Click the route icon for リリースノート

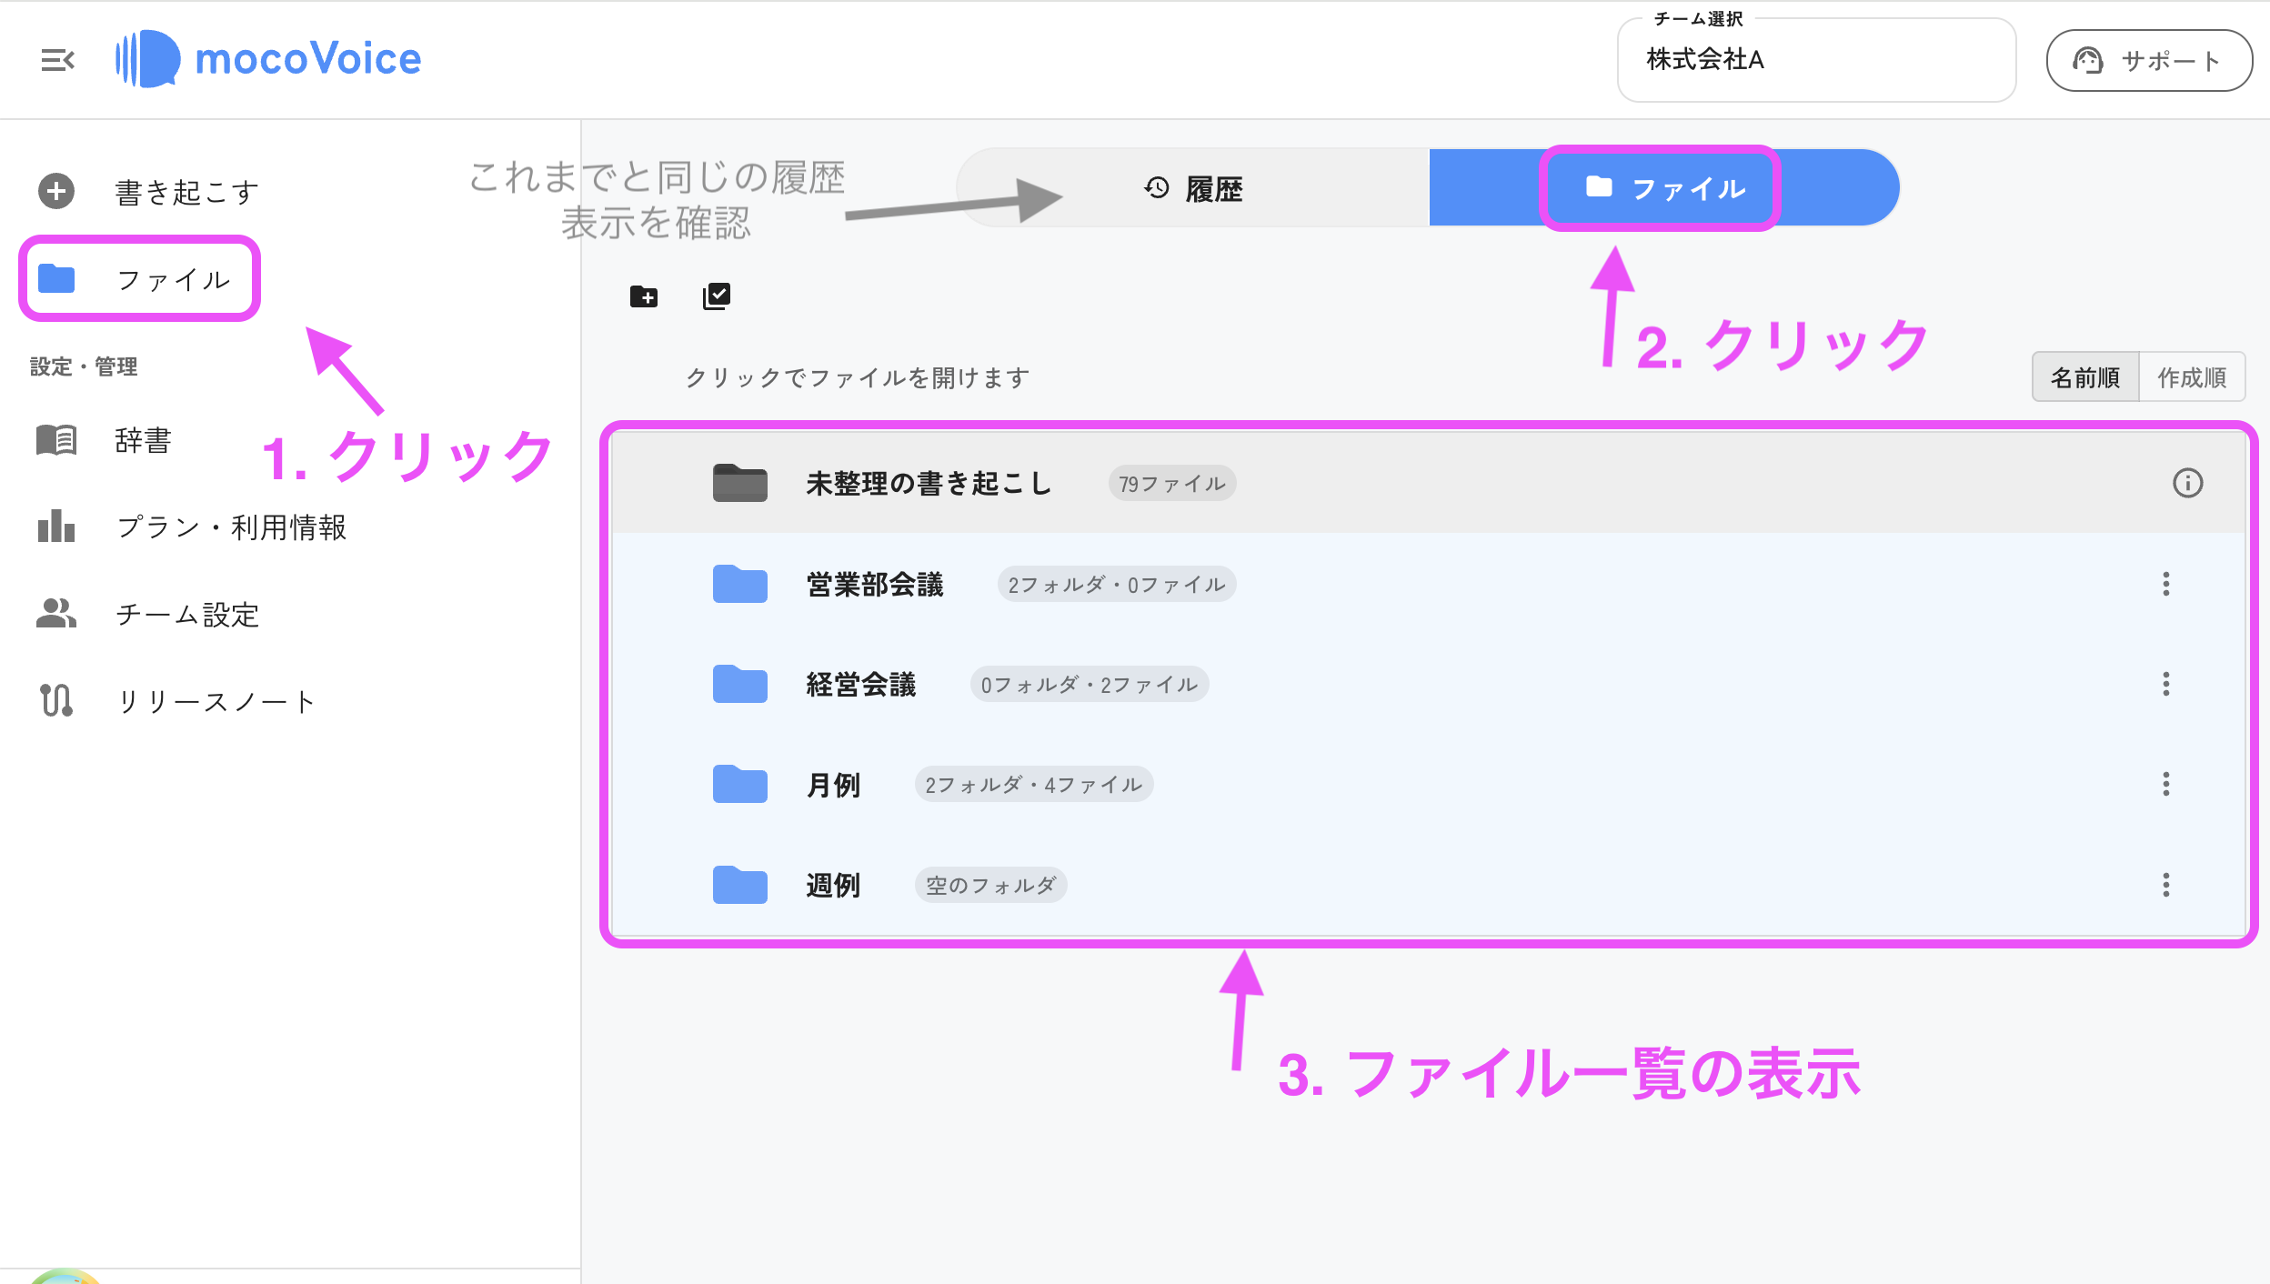coord(56,700)
